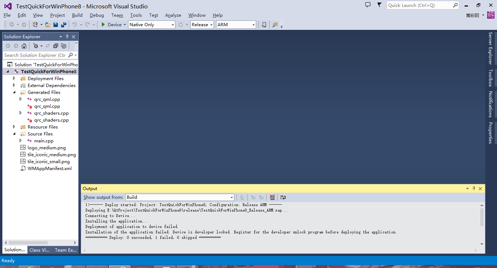
Task: Pin the Output window with pushpin
Action: [474, 189]
